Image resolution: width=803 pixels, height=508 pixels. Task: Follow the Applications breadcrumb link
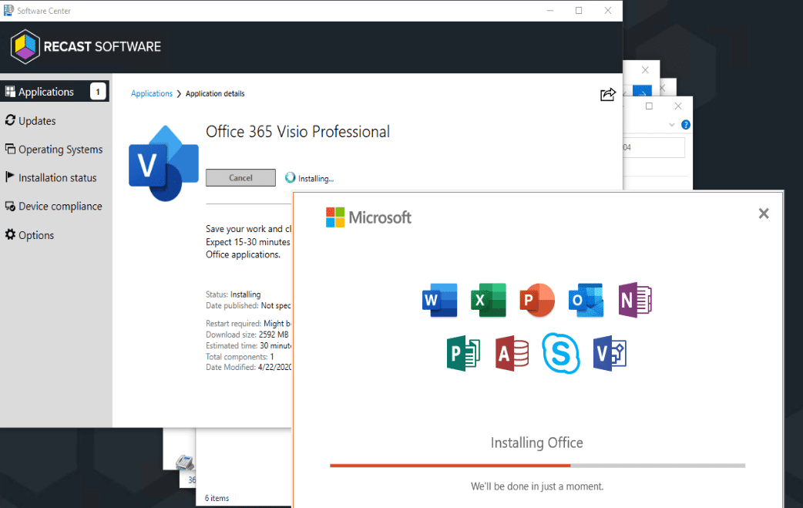pyautogui.click(x=152, y=94)
